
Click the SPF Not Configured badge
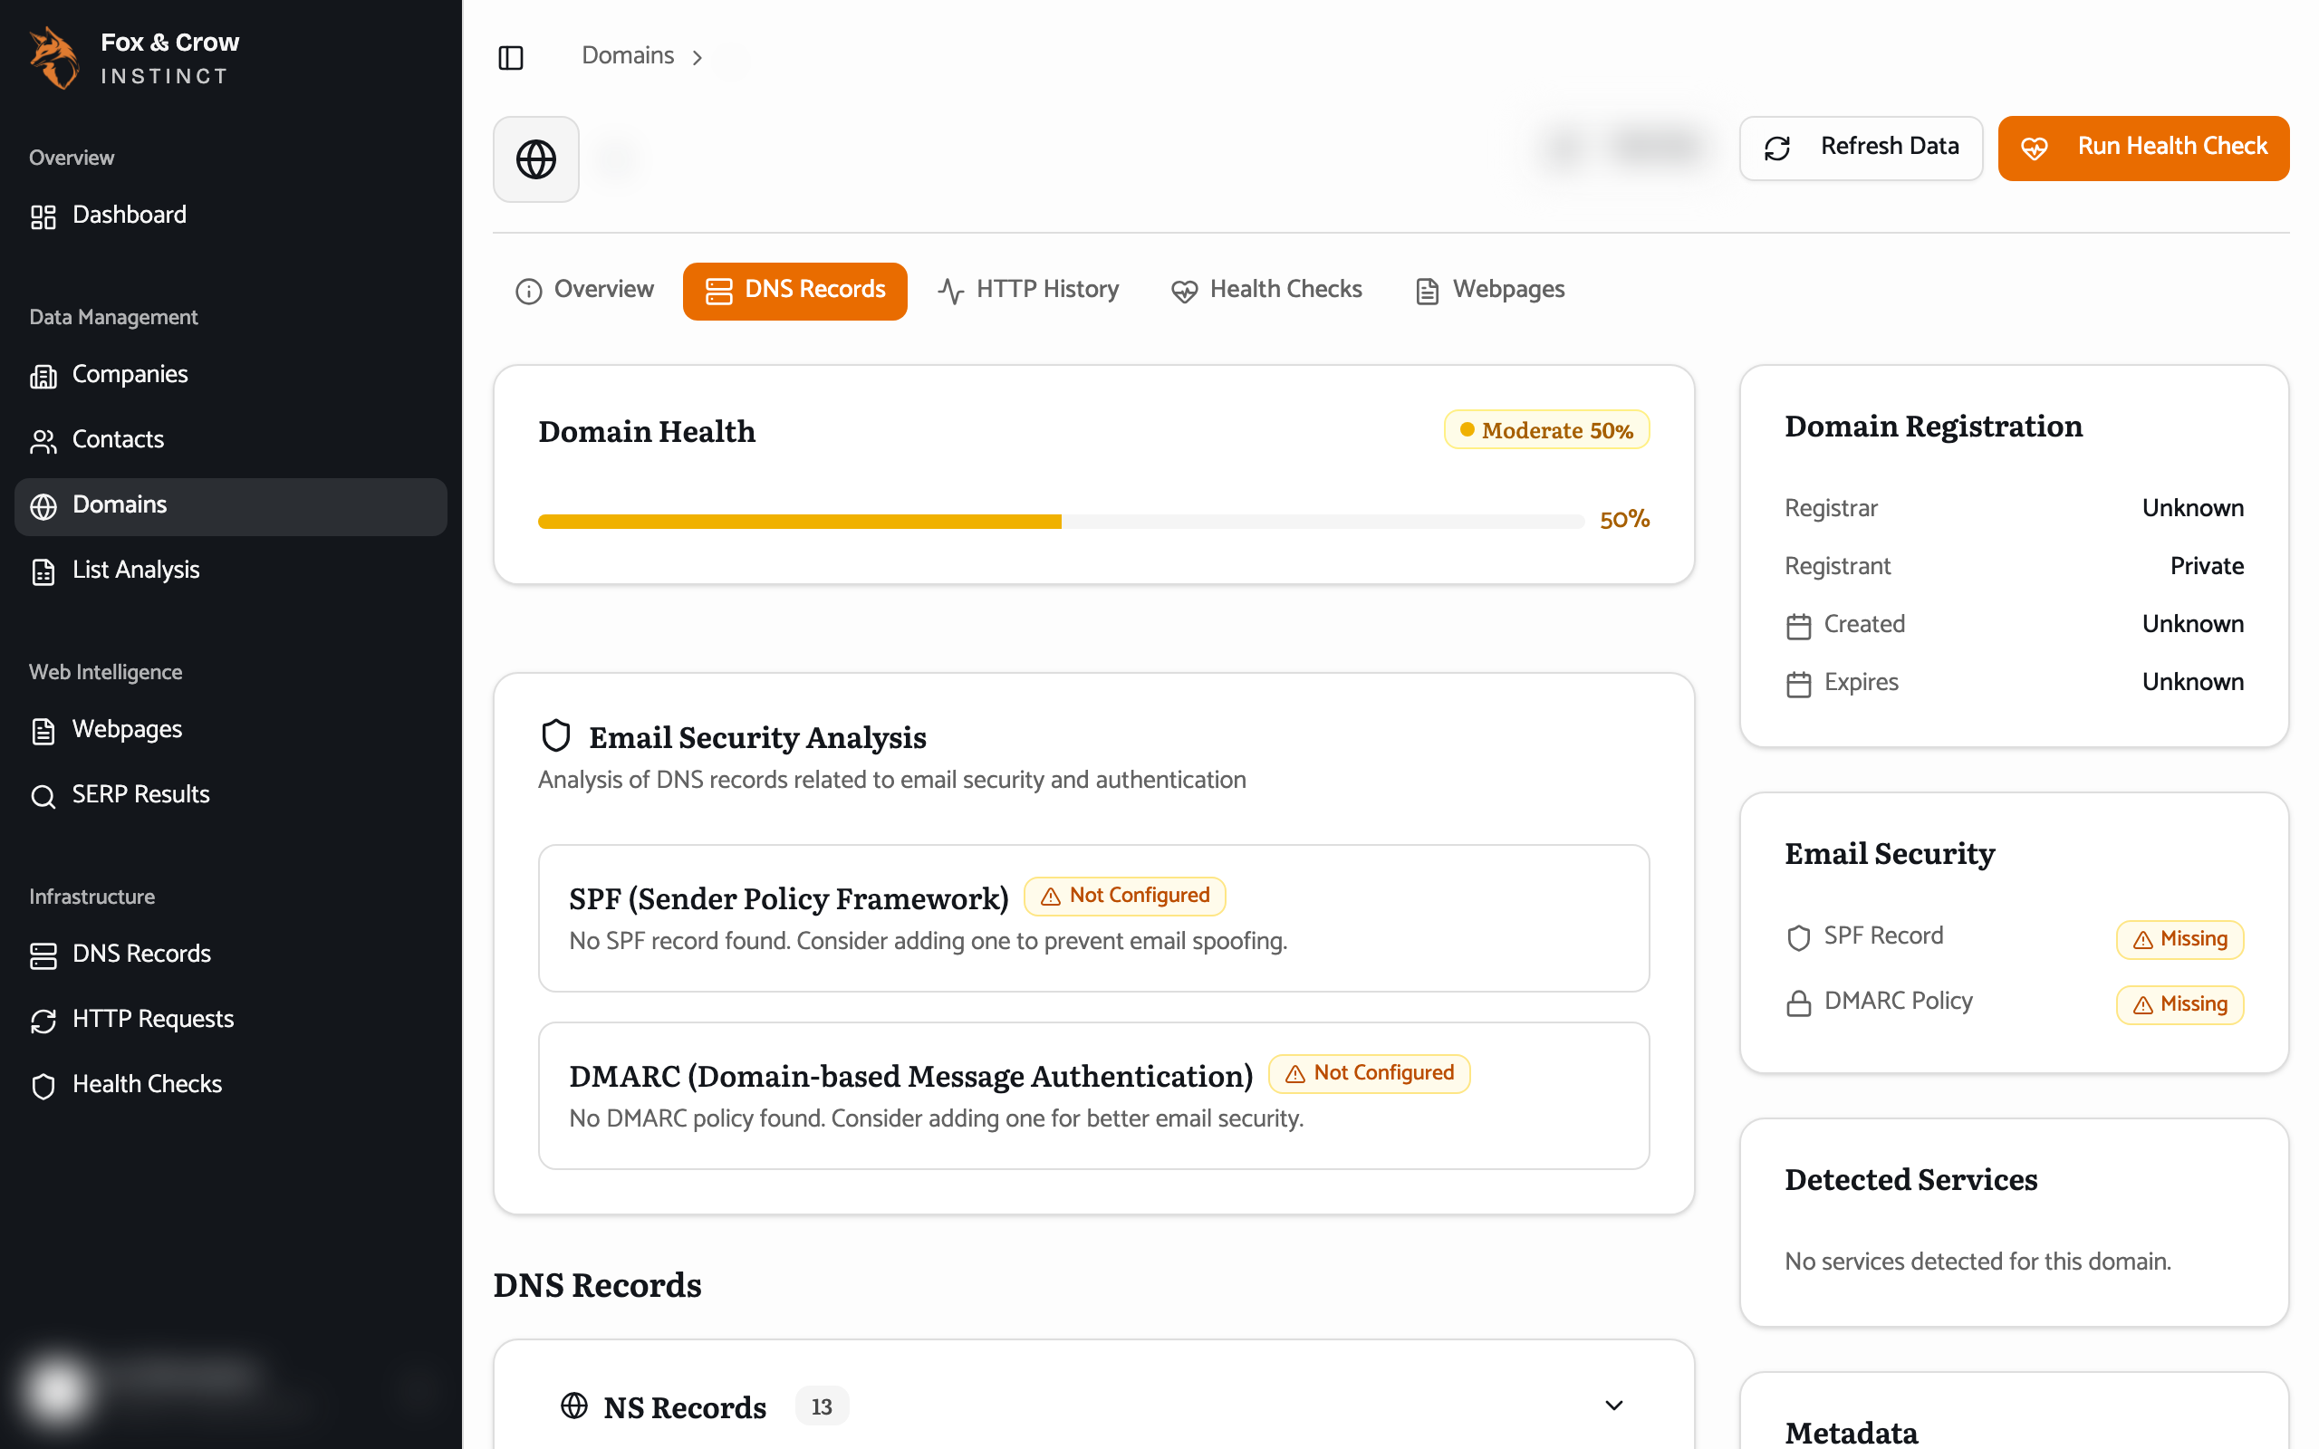(x=1125, y=896)
